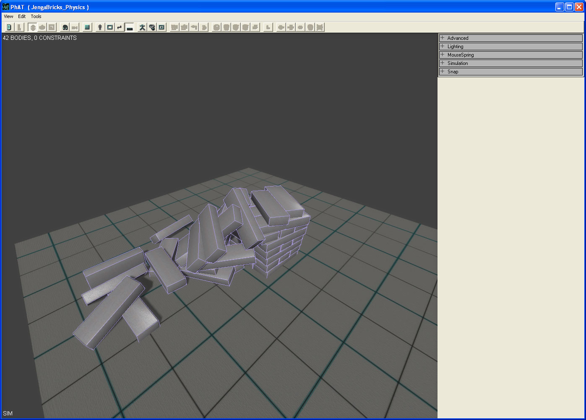Open the View menu
Viewport: 586px width, 420px height.
(8, 16)
